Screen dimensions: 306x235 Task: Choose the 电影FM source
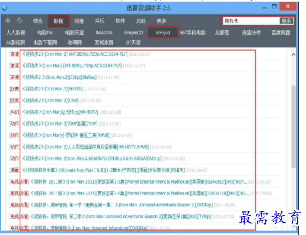45,33
